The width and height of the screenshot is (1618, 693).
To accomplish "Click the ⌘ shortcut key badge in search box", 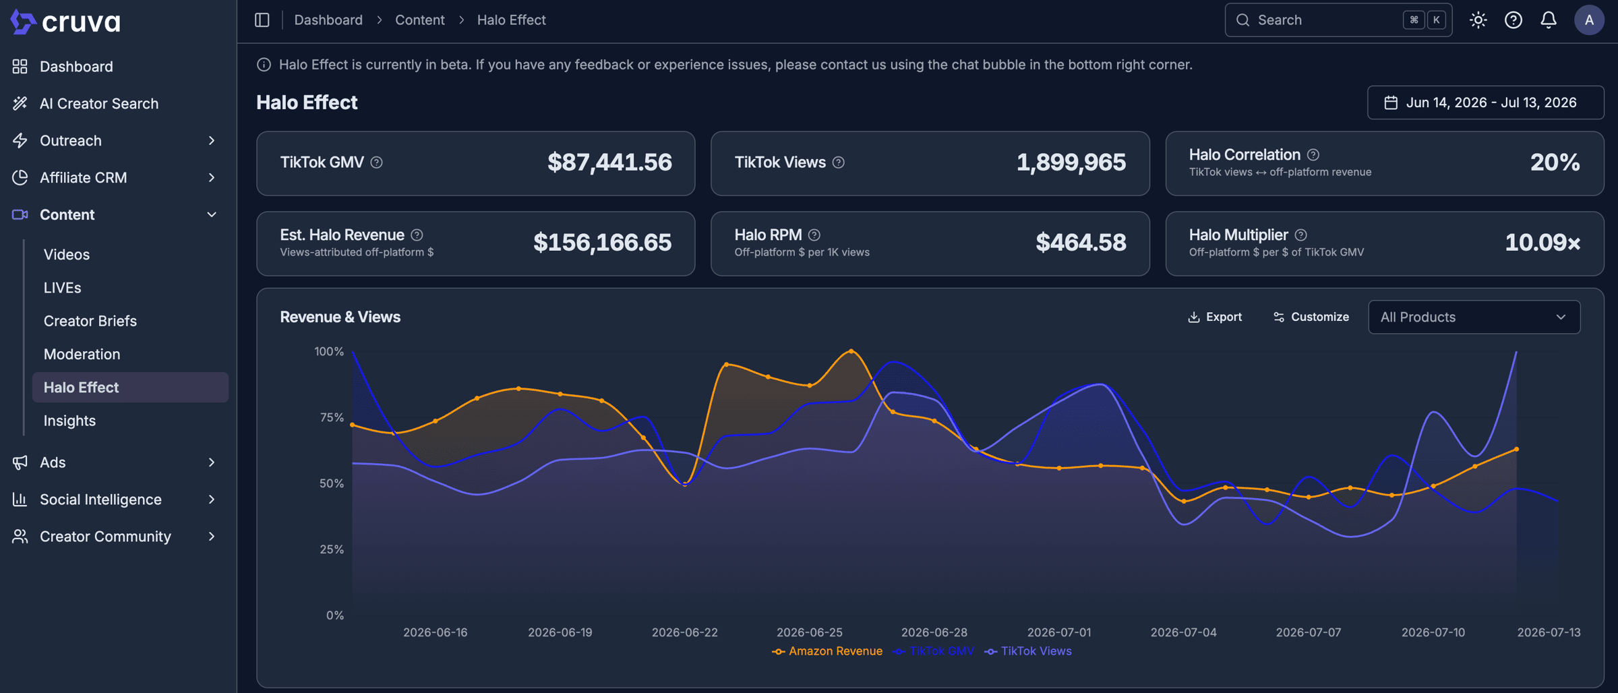I will pyautogui.click(x=1414, y=20).
